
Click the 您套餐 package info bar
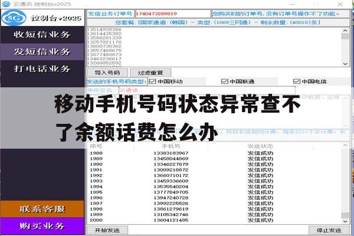tap(218, 22)
